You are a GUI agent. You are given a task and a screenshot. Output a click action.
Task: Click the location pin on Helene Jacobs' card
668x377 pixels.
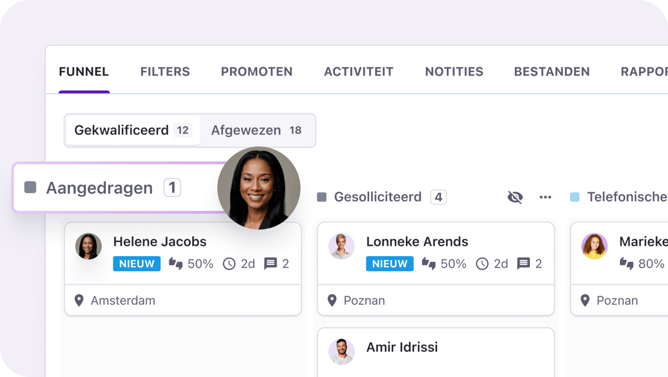point(80,300)
